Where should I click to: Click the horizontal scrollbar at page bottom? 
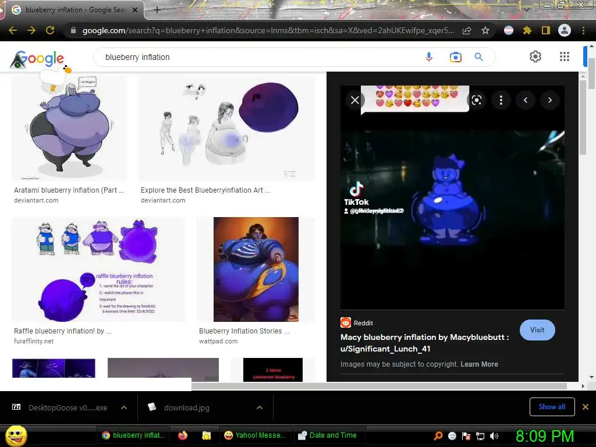pos(379,386)
